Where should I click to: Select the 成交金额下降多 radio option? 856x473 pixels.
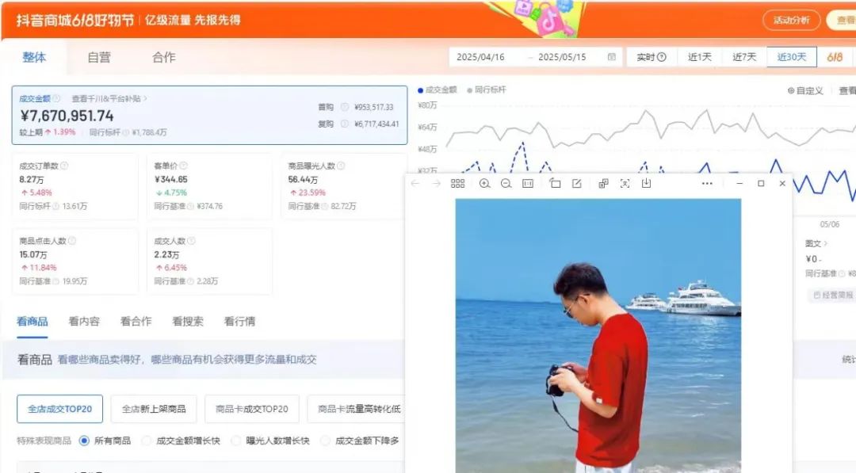[x=326, y=441]
